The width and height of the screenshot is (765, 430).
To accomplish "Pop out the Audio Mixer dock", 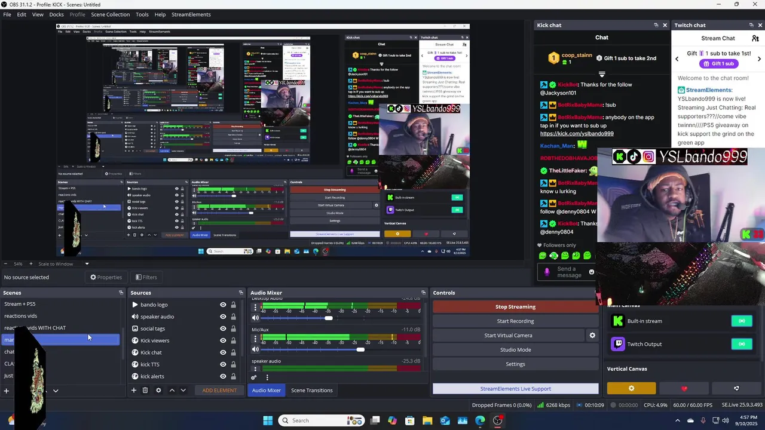I will click(423, 293).
